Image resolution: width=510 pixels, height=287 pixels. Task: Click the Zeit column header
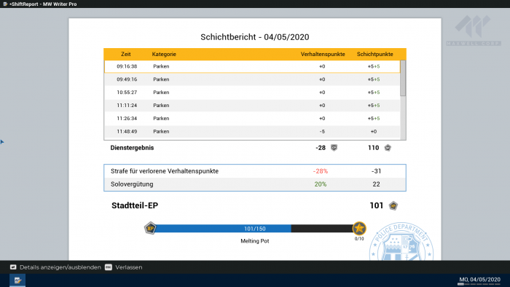(126, 55)
